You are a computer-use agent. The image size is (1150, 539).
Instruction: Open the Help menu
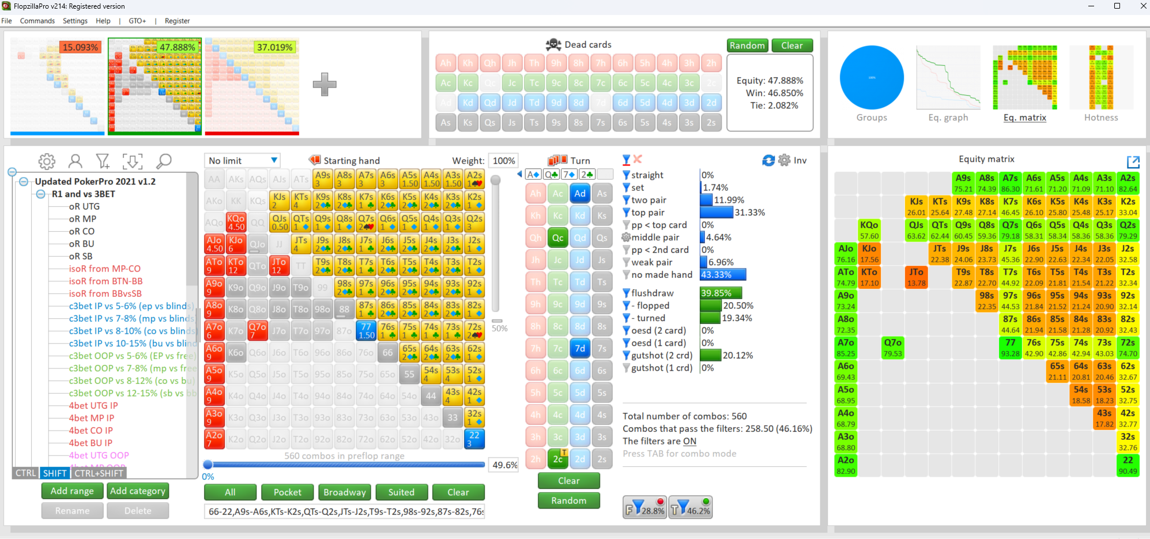[x=103, y=21]
